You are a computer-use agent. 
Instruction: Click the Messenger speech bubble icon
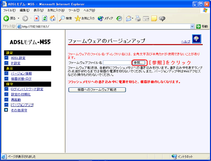tap(162, 19)
